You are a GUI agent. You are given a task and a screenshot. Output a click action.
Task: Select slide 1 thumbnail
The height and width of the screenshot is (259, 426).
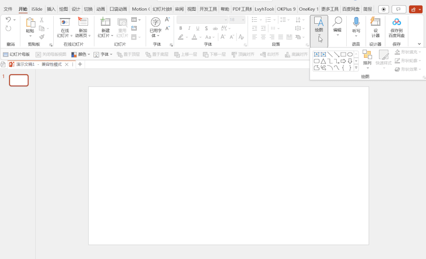point(19,80)
